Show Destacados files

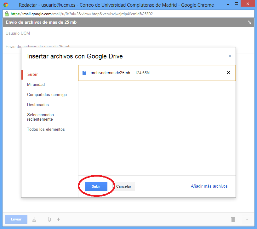point(38,105)
